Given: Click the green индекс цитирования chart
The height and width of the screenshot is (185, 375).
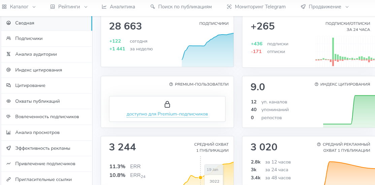Looking at the screenshot, I should (x=349, y=111).
